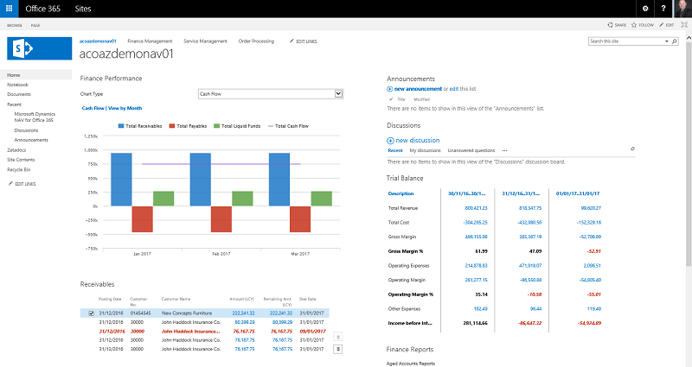This screenshot has width=692, height=367.
Task: Open the Office 365 app launcher
Action: click(x=10, y=8)
